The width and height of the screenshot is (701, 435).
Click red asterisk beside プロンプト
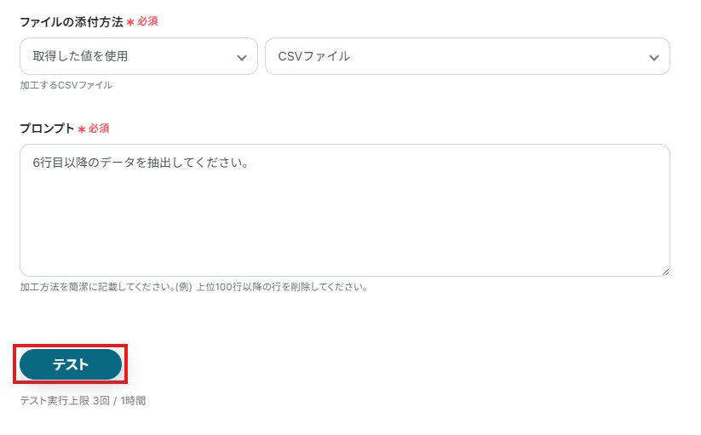[82, 129]
